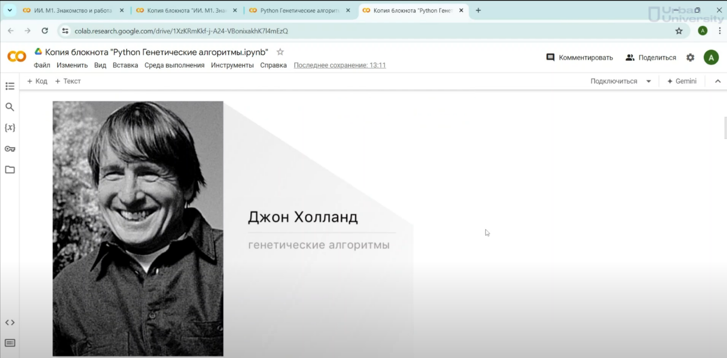Open the Инструменты menu
Screen dimensions: 727x358
(232, 65)
